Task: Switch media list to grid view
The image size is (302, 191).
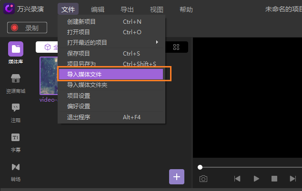Action: tap(176, 47)
